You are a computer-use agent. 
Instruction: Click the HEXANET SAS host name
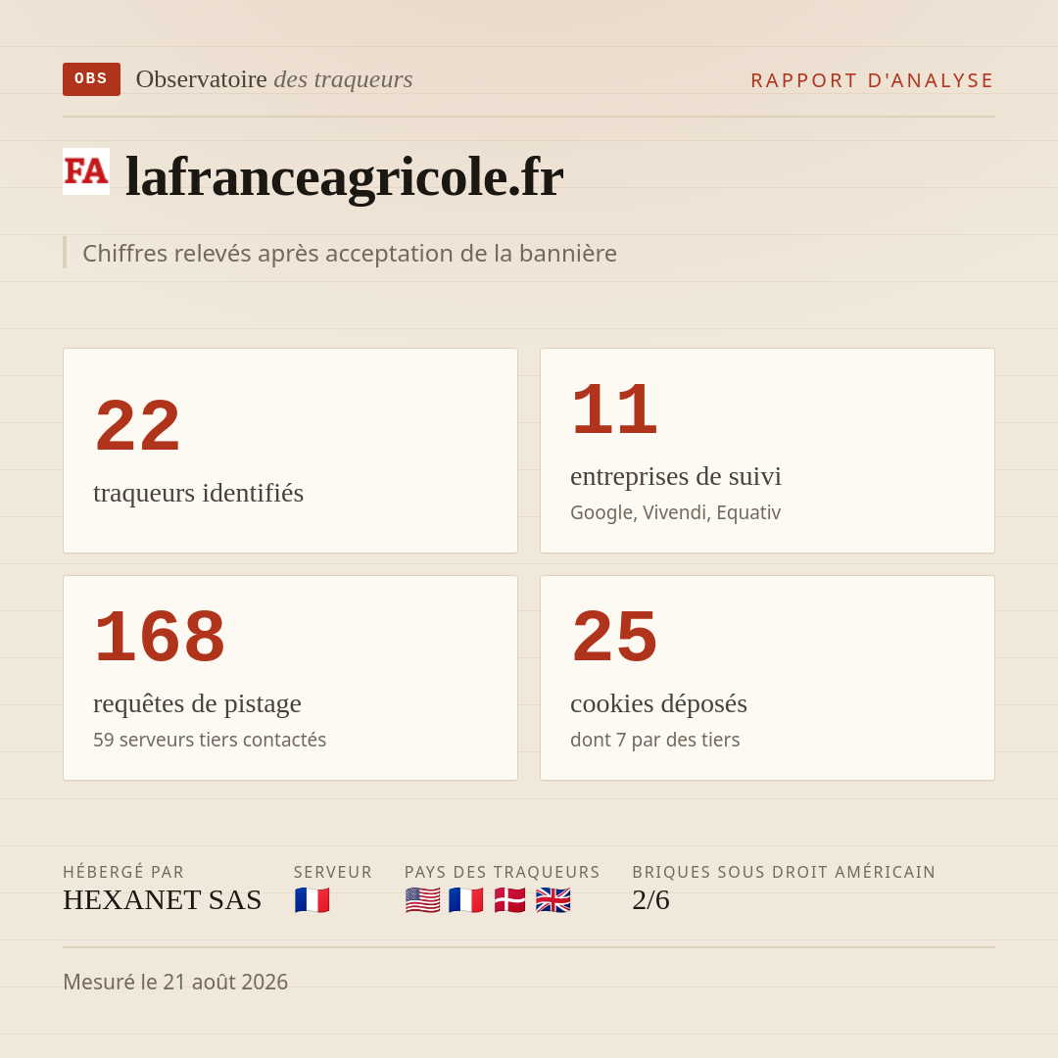click(x=162, y=900)
